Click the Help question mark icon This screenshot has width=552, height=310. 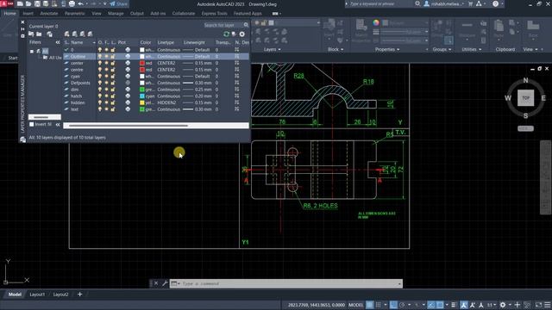point(495,3)
